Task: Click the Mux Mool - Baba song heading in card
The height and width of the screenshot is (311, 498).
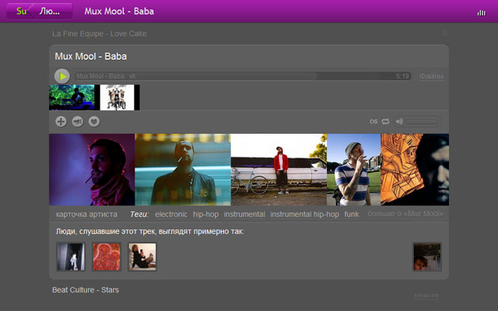Action: pyautogui.click(x=91, y=57)
